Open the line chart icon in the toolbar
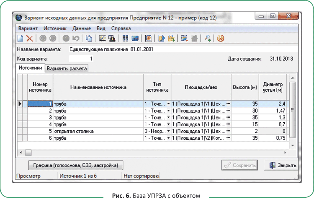Image resolution: width=314 pixels, height=199 pixels. coord(102,38)
